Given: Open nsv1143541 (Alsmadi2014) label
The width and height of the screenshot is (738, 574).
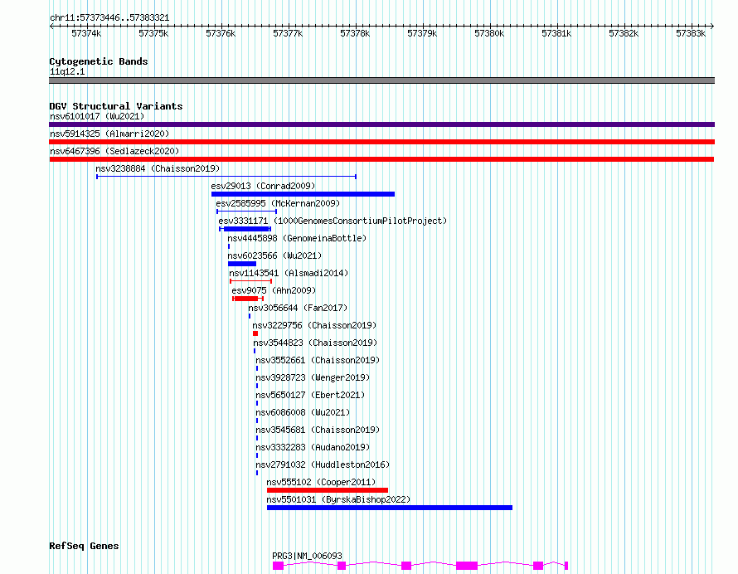Looking at the screenshot, I should [x=289, y=273].
